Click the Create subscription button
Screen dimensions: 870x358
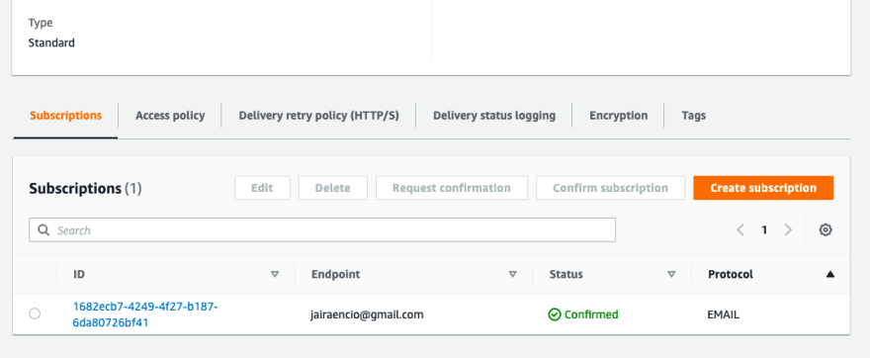pyautogui.click(x=763, y=188)
